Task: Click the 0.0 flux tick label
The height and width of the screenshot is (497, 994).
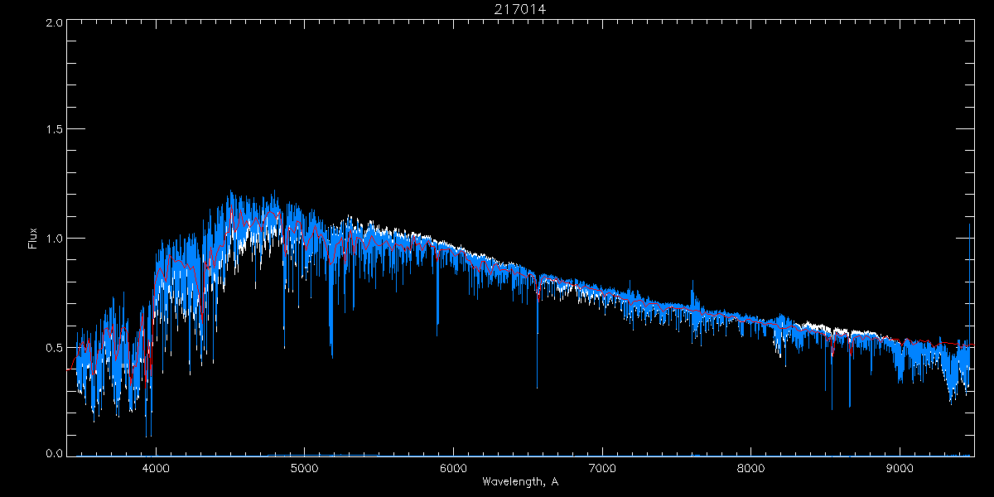Action: [x=55, y=454]
